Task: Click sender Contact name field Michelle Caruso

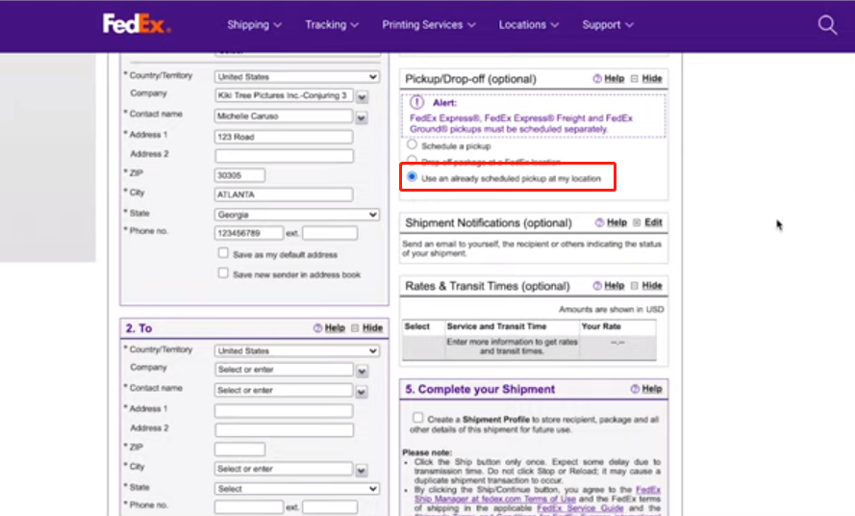Action: point(284,116)
